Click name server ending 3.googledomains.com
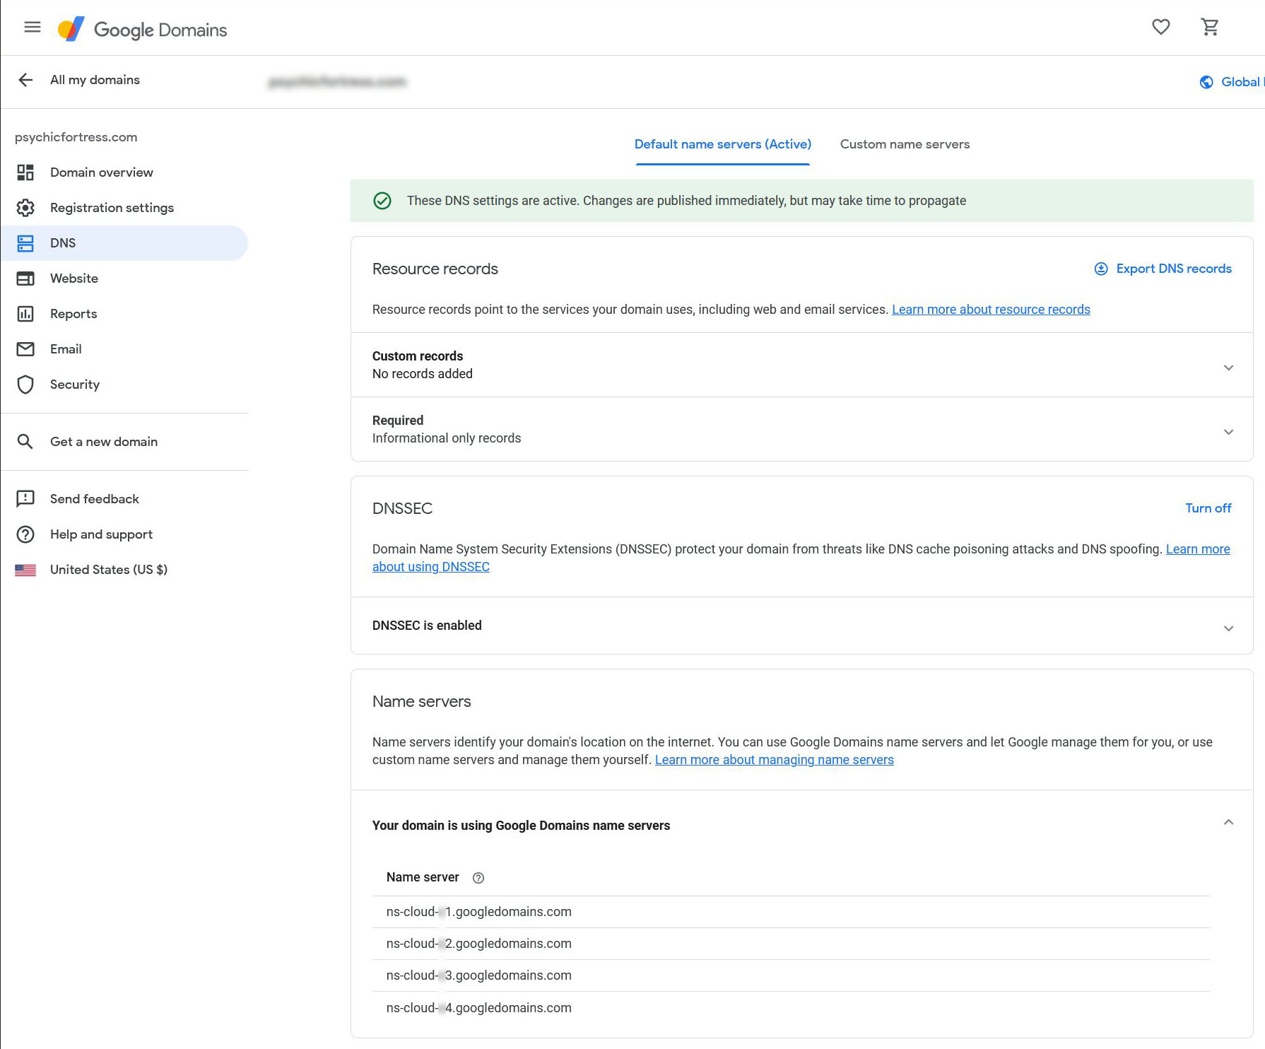This screenshot has height=1049, width=1265. click(x=479, y=975)
